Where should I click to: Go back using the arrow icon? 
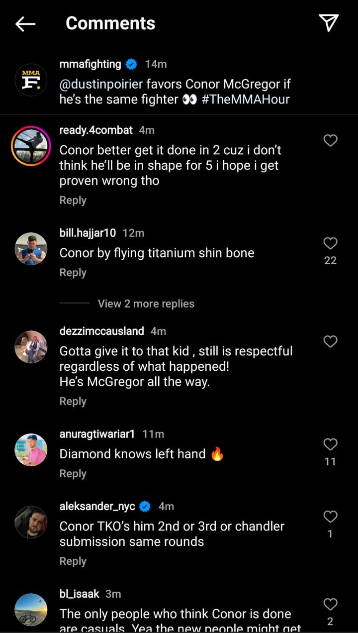pyautogui.click(x=25, y=23)
